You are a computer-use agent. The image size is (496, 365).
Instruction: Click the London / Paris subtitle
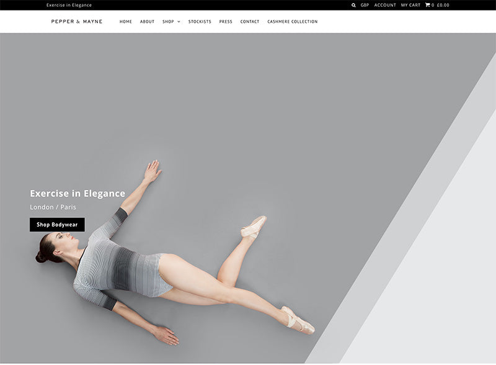pyautogui.click(x=53, y=207)
